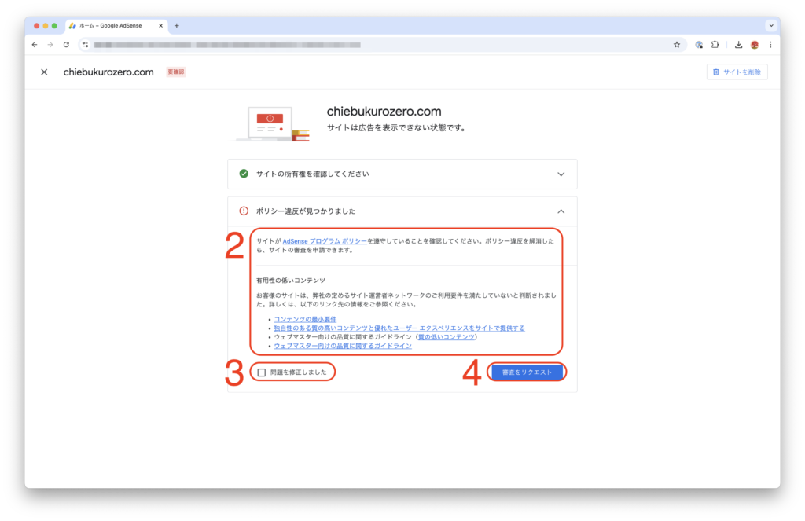Close the Google AdSense tab
The height and width of the screenshot is (521, 805).
point(160,26)
